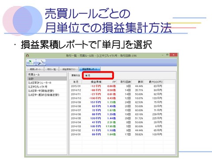Click the 2014/02 row date cell
Screen dimensions: 212x159
click(x=76, y=130)
